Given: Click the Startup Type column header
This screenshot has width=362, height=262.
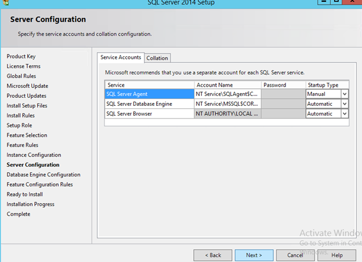Looking at the screenshot, I should (327, 85).
